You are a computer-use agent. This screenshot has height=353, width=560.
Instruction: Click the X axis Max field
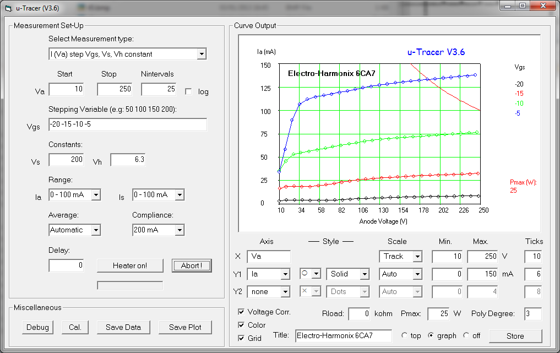pos(483,257)
